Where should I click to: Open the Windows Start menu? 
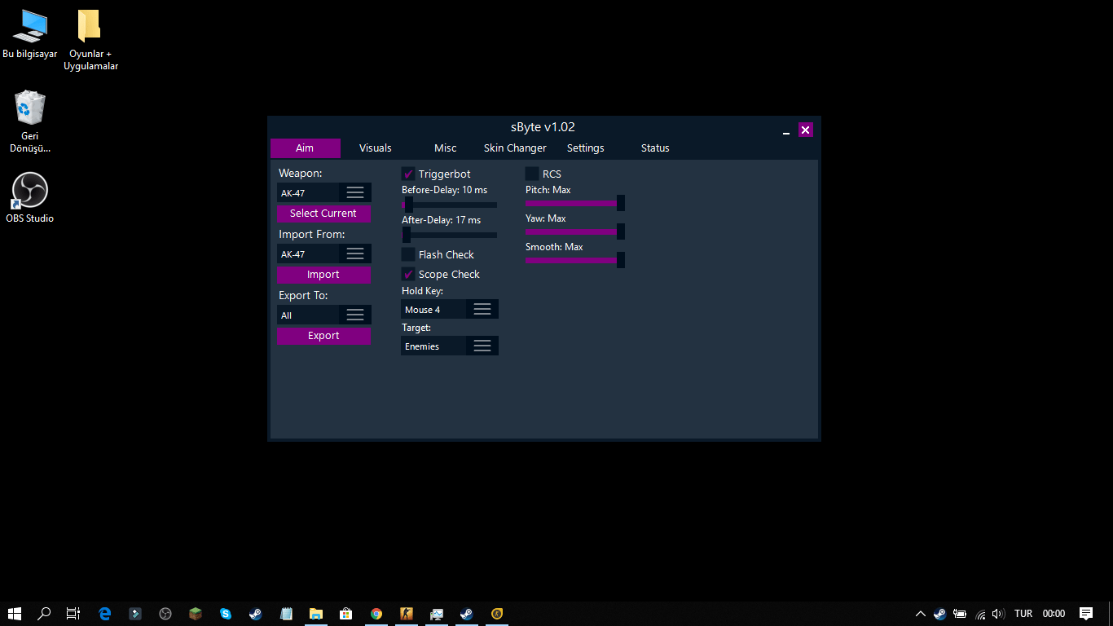14,614
